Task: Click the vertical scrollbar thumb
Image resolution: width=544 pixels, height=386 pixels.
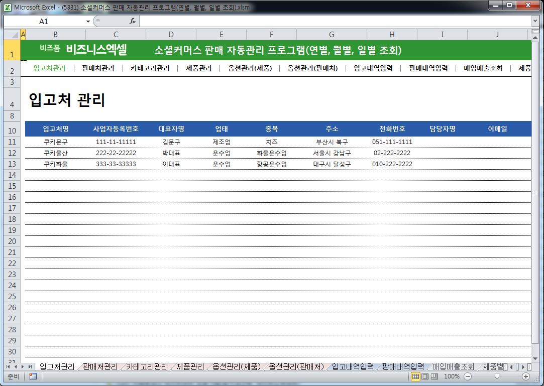Action: [x=535, y=192]
